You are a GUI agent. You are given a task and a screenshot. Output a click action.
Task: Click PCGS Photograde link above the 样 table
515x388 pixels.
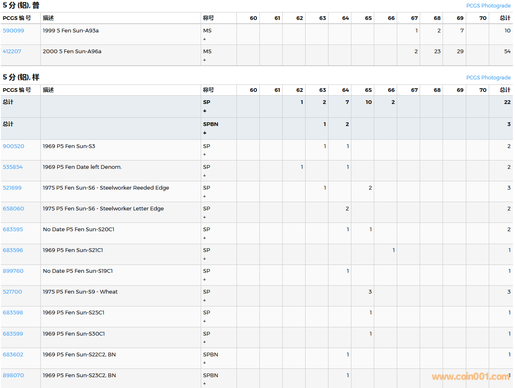click(x=488, y=77)
